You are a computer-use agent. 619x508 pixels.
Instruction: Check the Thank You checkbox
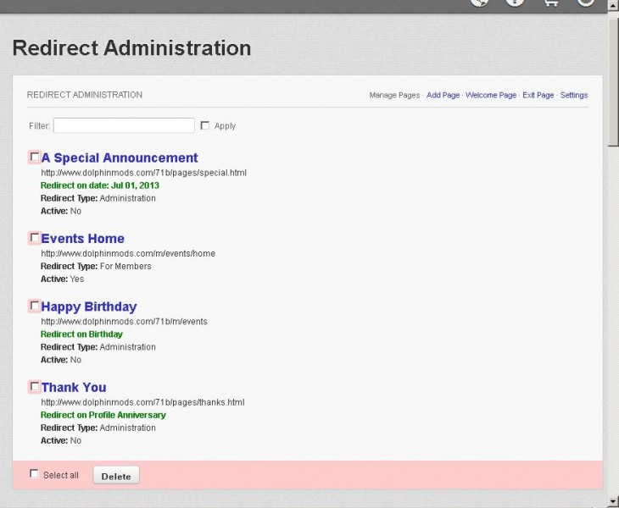[x=35, y=387]
